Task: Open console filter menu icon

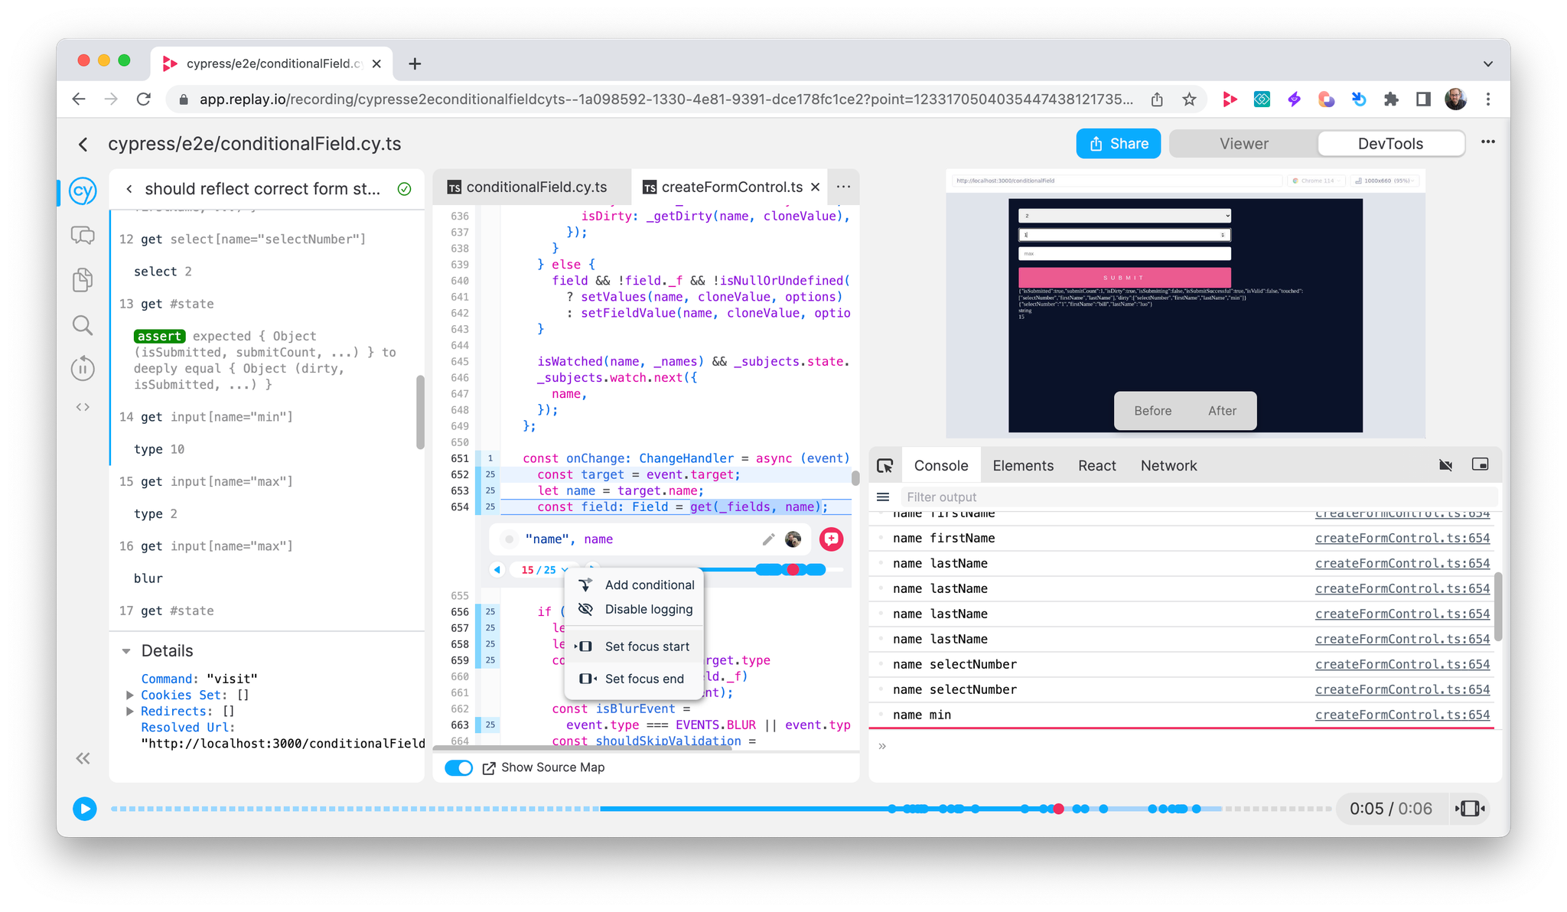Action: pos(883,497)
